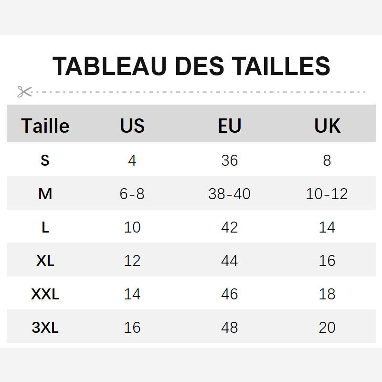The width and height of the screenshot is (382, 382).
Task: Click the XL size row label
Action: tap(45, 261)
